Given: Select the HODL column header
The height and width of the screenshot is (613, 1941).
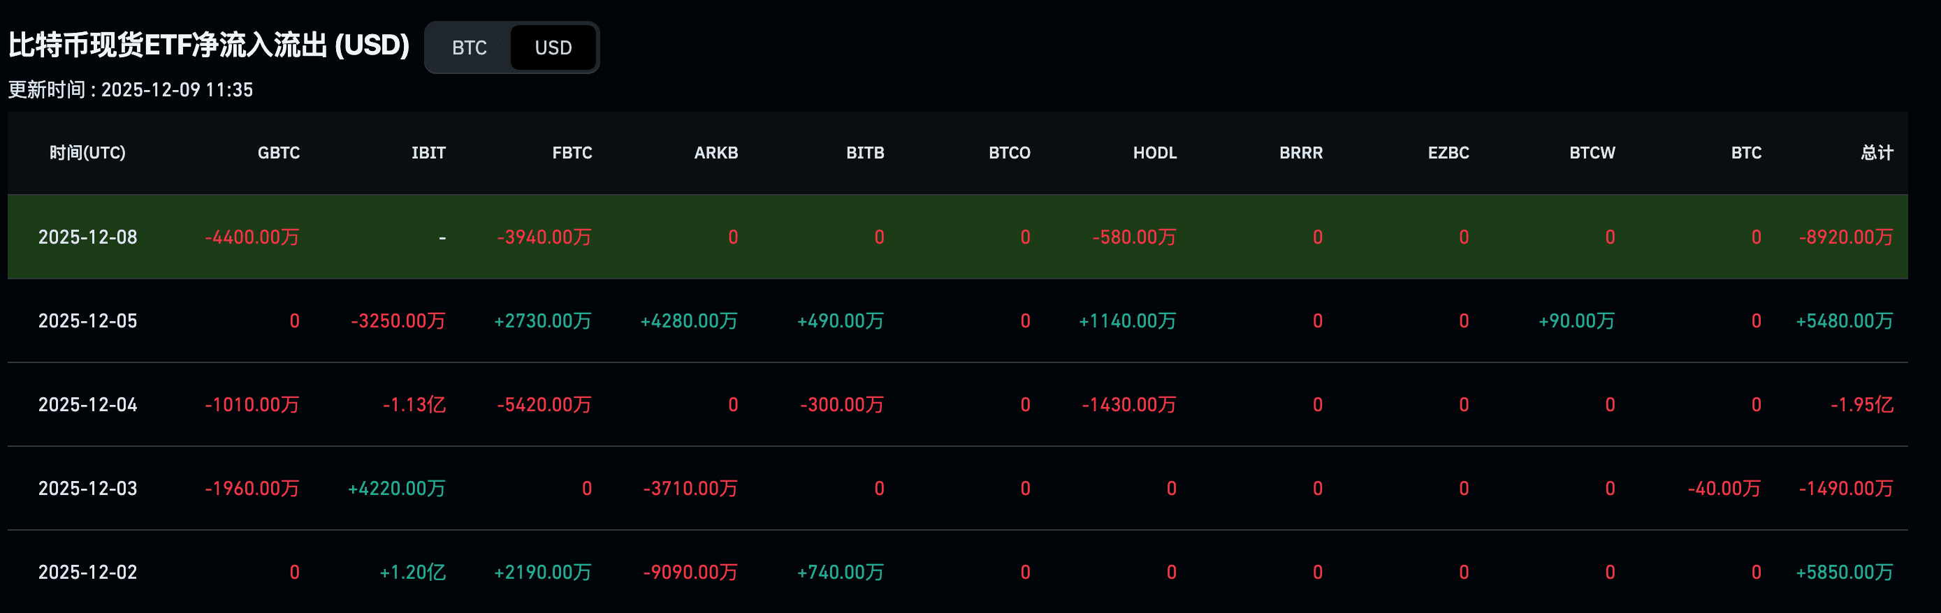Looking at the screenshot, I should point(1154,153).
